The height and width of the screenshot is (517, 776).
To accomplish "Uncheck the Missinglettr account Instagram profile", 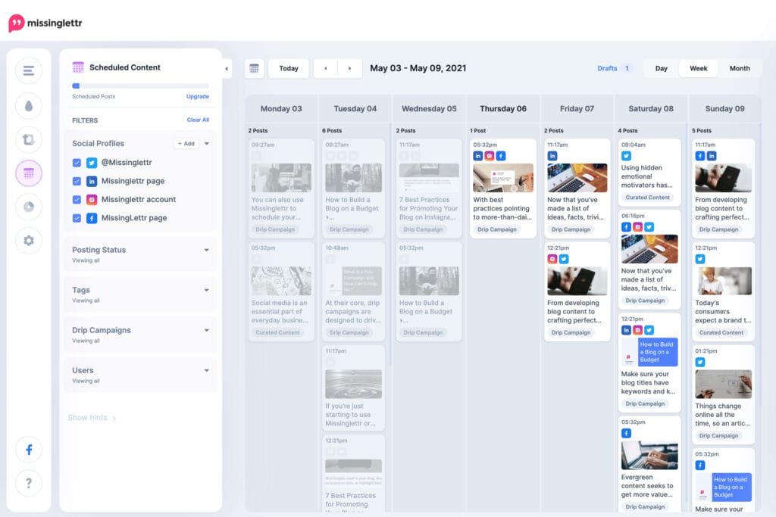I will tap(77, 200).
